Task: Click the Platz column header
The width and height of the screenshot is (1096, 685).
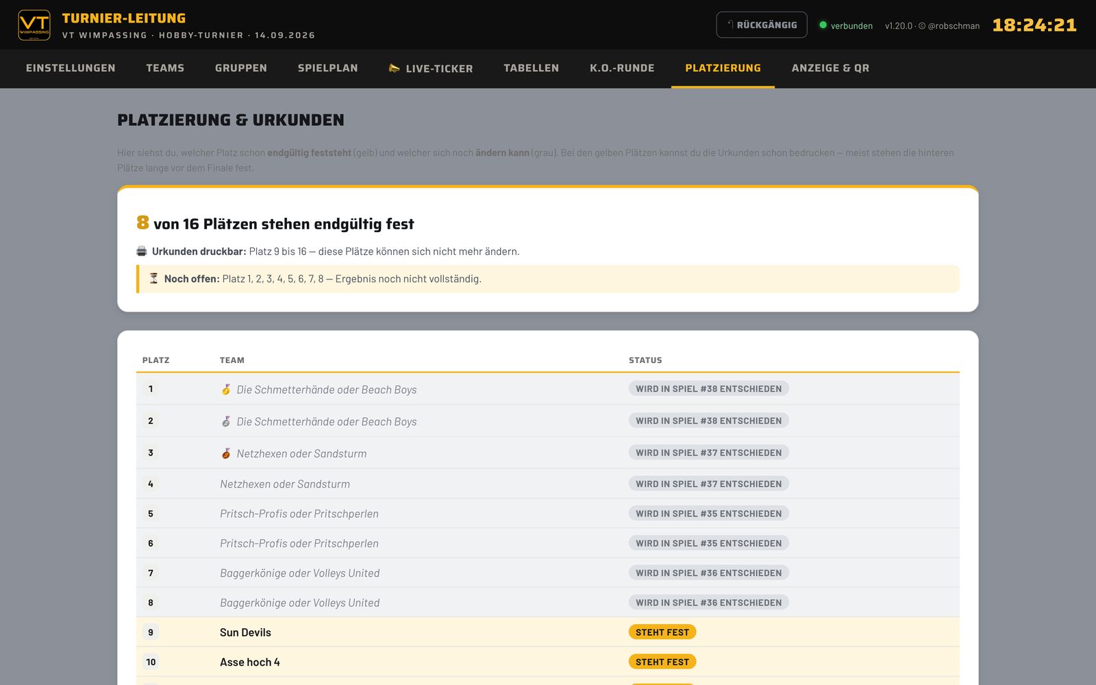Action: pos(155,360)
